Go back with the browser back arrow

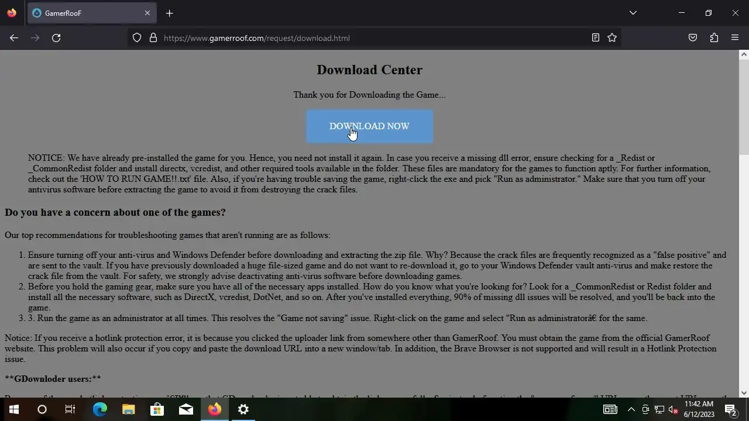(x=14, y=38)
